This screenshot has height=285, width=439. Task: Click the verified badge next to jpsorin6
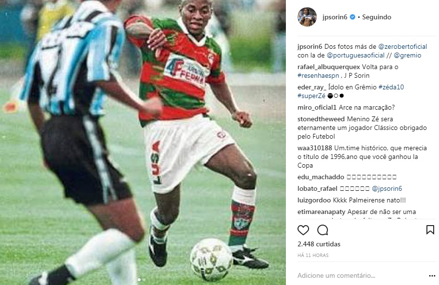(x=353, y=17)
